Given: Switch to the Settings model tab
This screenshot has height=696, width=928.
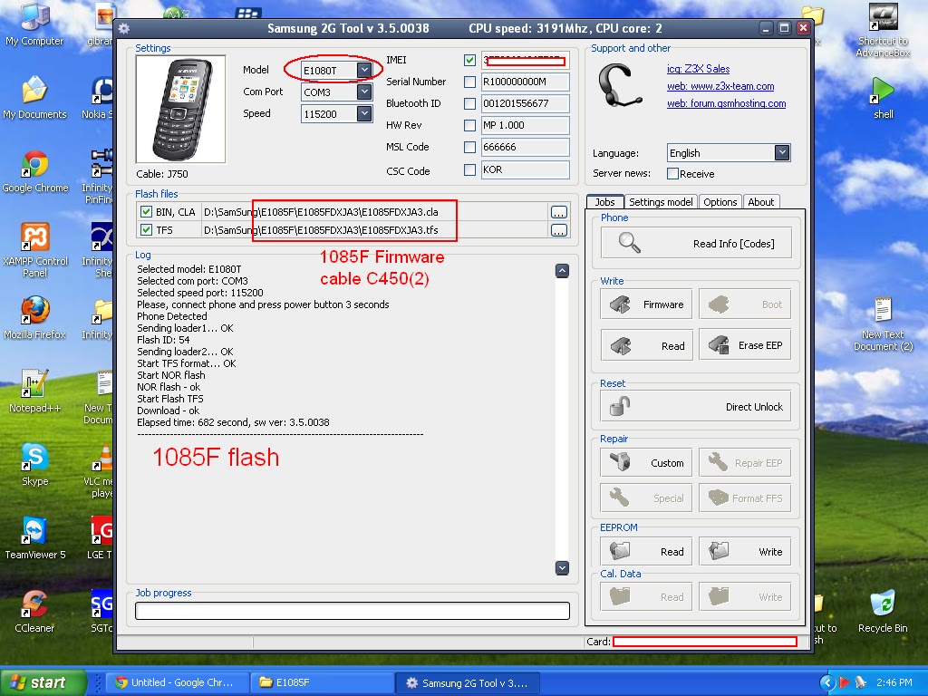Looking at the screenshot, I should [661, 202].
